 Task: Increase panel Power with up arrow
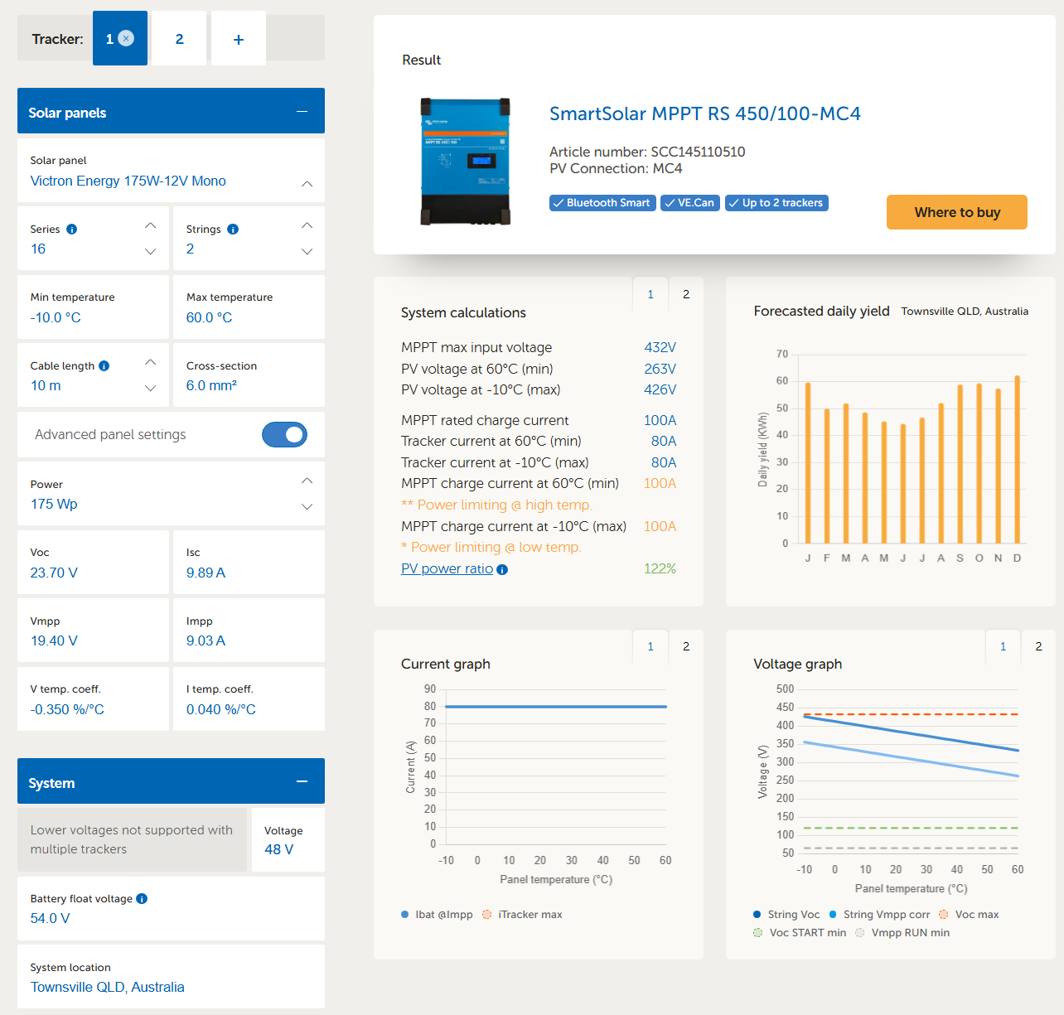pos(307,481)
